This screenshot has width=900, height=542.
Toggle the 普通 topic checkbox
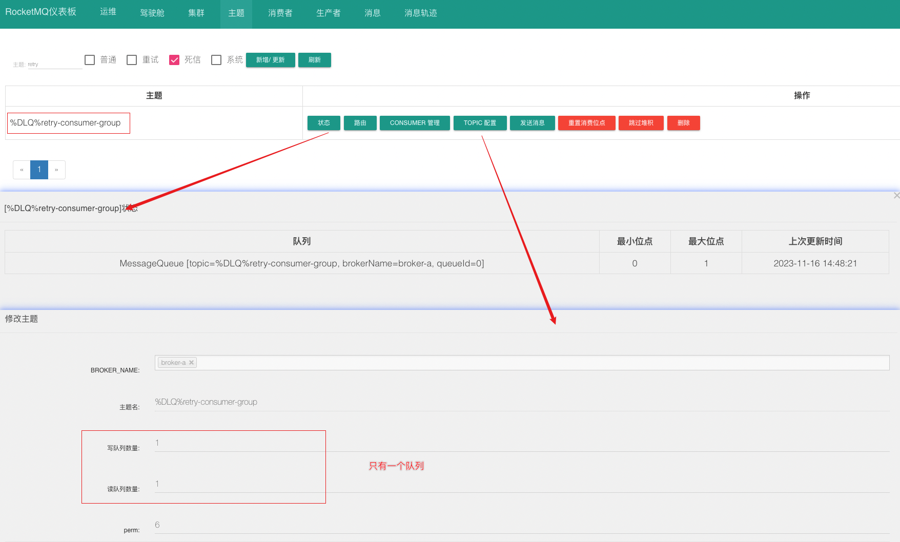(x=90, y=60)
